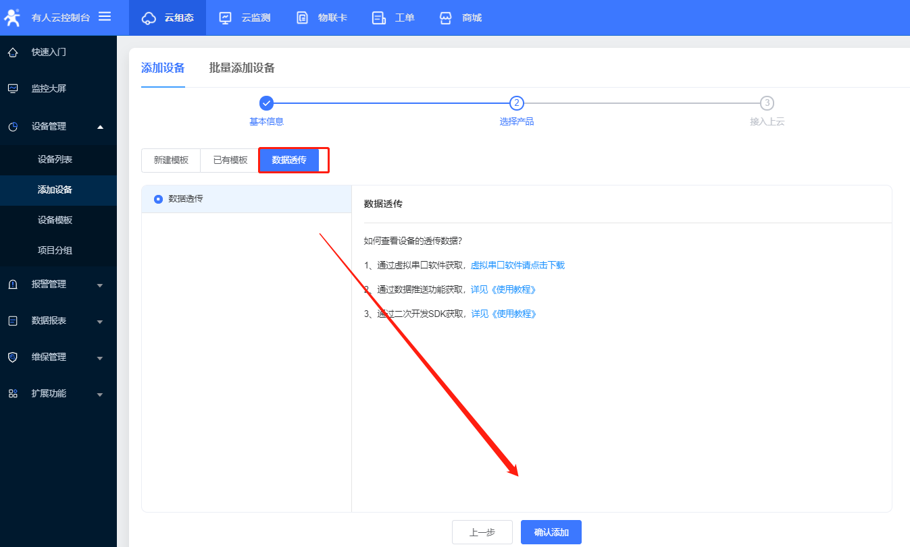The height and width of the screenshot is (547, 910).
Task: Click the 快速入门 home icon
Action: point(13,53)
